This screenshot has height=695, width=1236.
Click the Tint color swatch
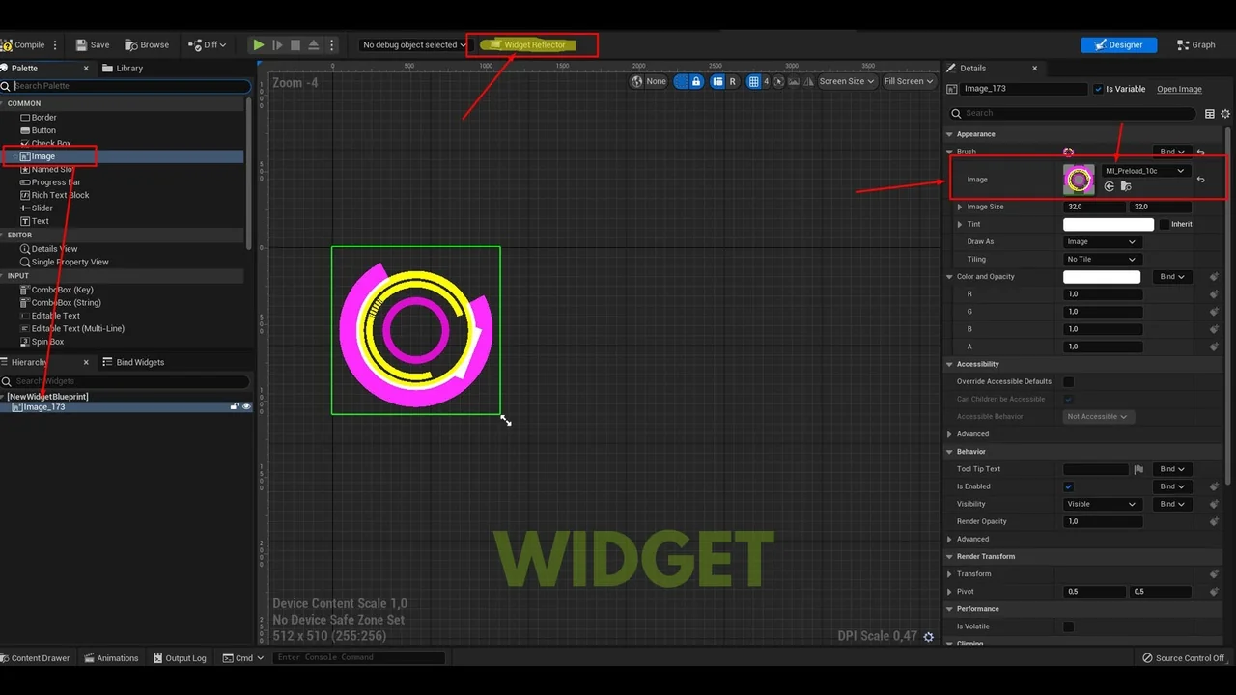1108,224
